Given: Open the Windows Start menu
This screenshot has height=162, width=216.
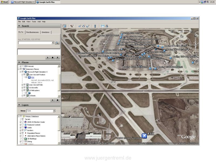Looking at the screenshot, I should (4, 2).
